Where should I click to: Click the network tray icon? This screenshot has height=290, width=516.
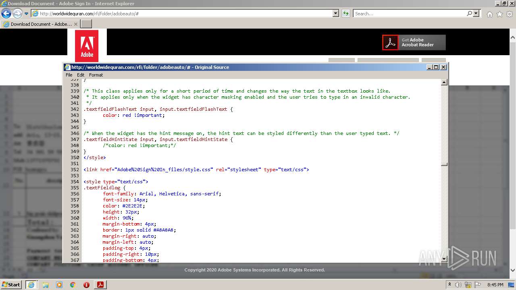tap(468, 284)
